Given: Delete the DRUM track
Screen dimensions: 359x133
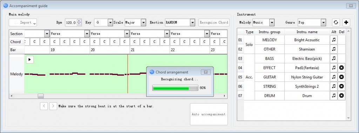Looking at the screenshot, I should (341, 96).
